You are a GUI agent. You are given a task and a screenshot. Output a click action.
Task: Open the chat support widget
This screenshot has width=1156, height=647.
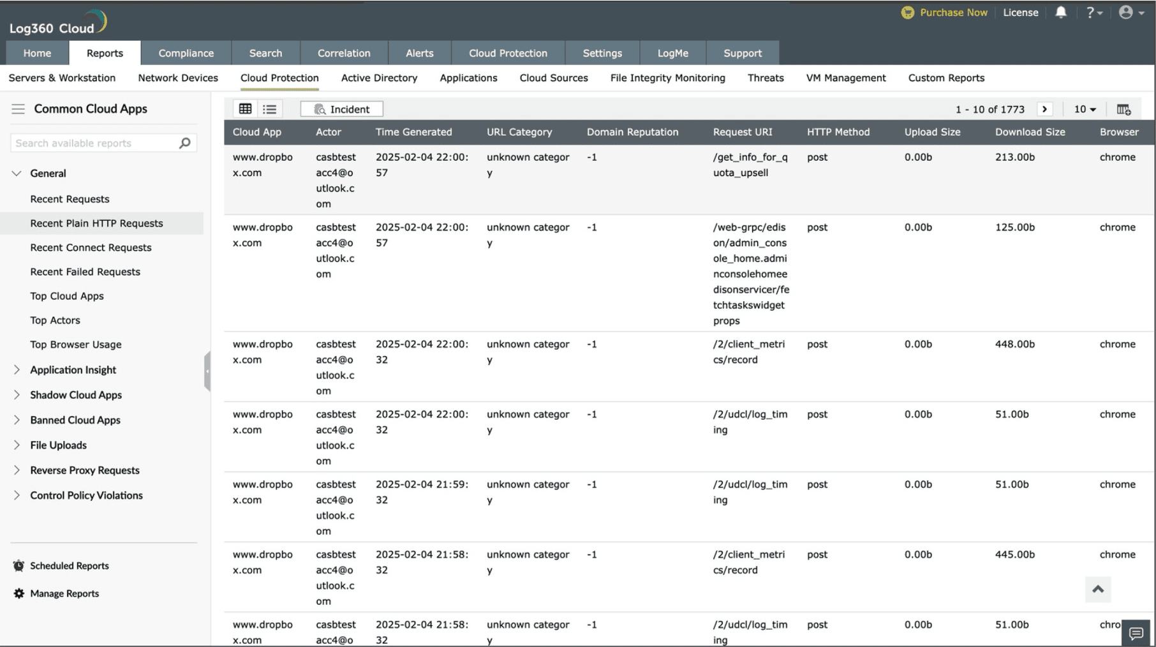pyautogui.click(x=1136, y=633)
